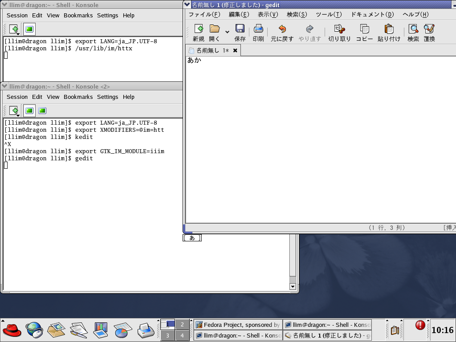Click Fedora Project taskbar button
The height and width of the screenshot is (342, 456).
tap(238, 325)
